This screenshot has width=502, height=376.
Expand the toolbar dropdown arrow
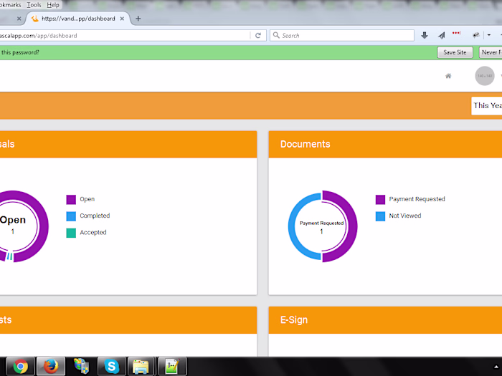[489, 35]
